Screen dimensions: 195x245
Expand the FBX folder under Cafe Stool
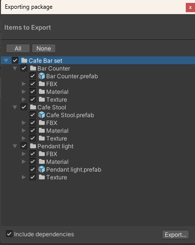click(24, 122)
